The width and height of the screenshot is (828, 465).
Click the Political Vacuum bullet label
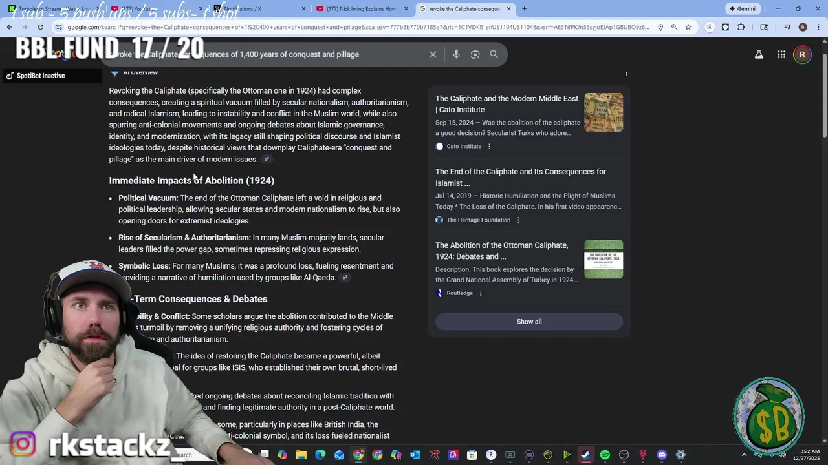click(x=148, y=198)
